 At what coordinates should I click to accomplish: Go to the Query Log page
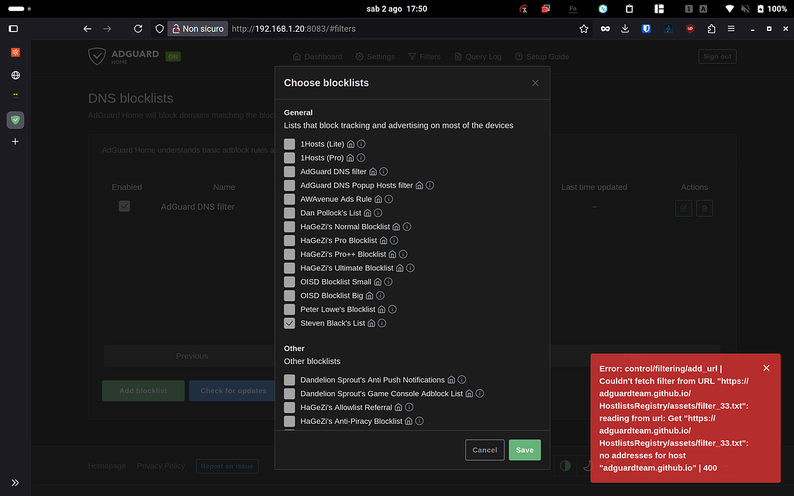click(478, 57)
